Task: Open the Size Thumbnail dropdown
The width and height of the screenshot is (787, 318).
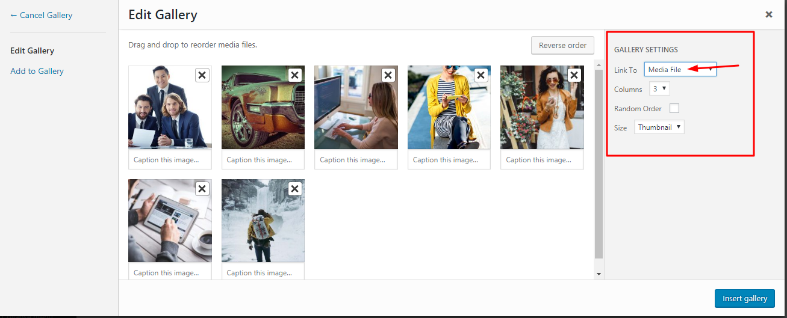Action: [659, 127]
